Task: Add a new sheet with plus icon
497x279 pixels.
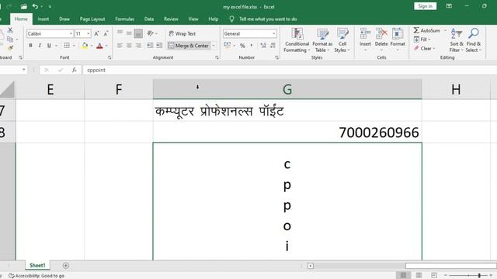Action: (65, 266)
